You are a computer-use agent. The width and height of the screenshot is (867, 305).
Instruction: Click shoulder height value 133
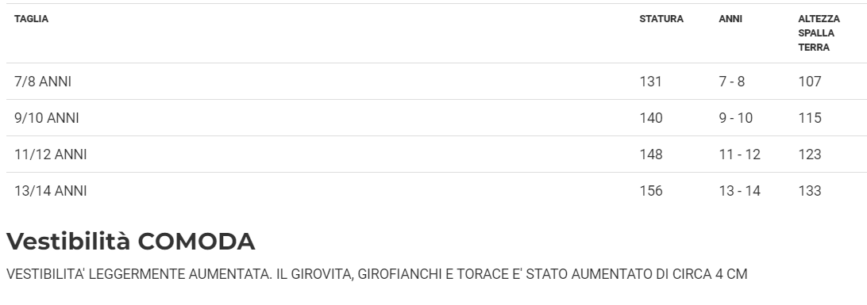point(810,191)
